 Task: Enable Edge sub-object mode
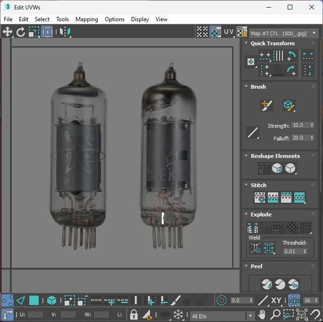(x=21, y=300)
